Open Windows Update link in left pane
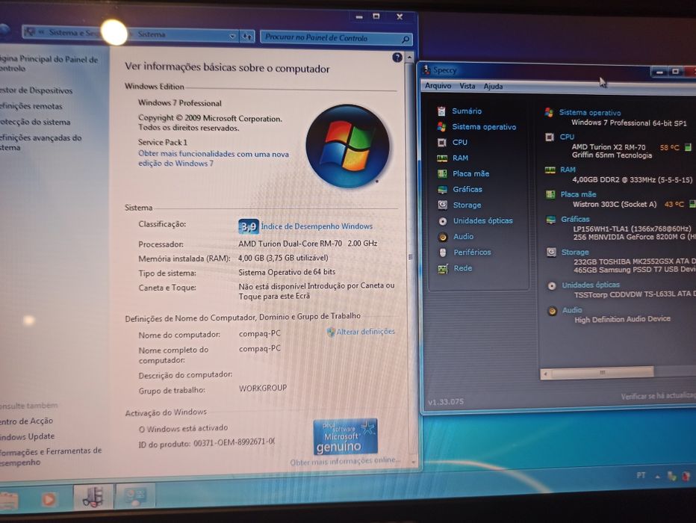 (27, 436)
